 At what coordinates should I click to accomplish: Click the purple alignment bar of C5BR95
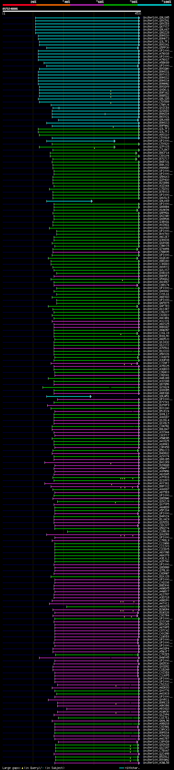click(x=96, y=252)
